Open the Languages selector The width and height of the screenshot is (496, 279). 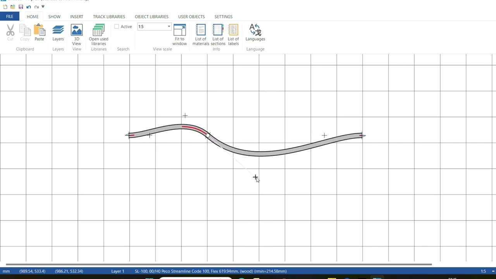click(x=255, y=33)
